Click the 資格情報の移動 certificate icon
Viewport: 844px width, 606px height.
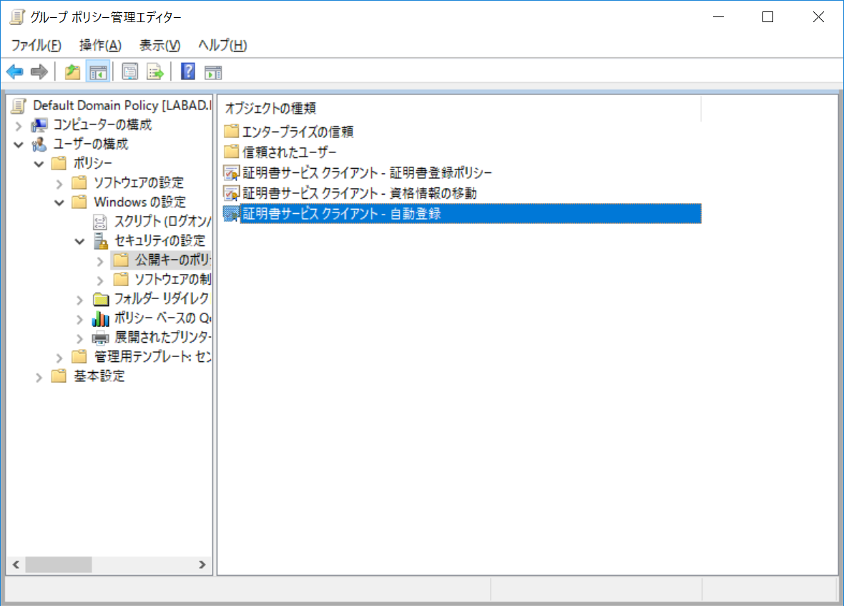pyautogui.click(x=231, y=193)
